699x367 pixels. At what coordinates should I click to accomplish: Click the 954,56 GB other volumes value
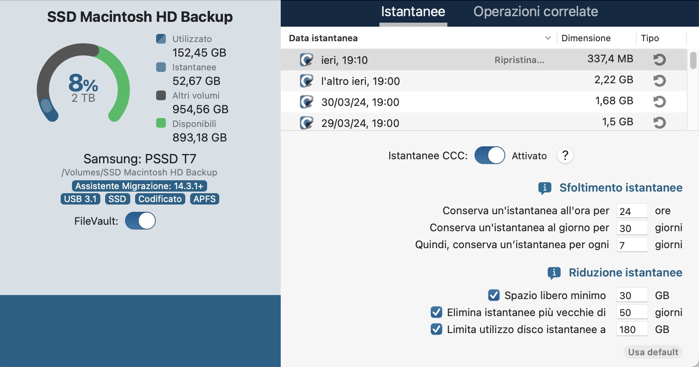click(x=200, y=110)
